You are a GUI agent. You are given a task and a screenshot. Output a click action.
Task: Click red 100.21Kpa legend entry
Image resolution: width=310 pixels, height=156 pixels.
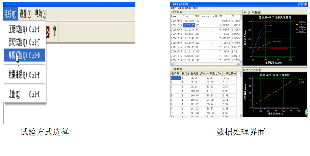301,22
